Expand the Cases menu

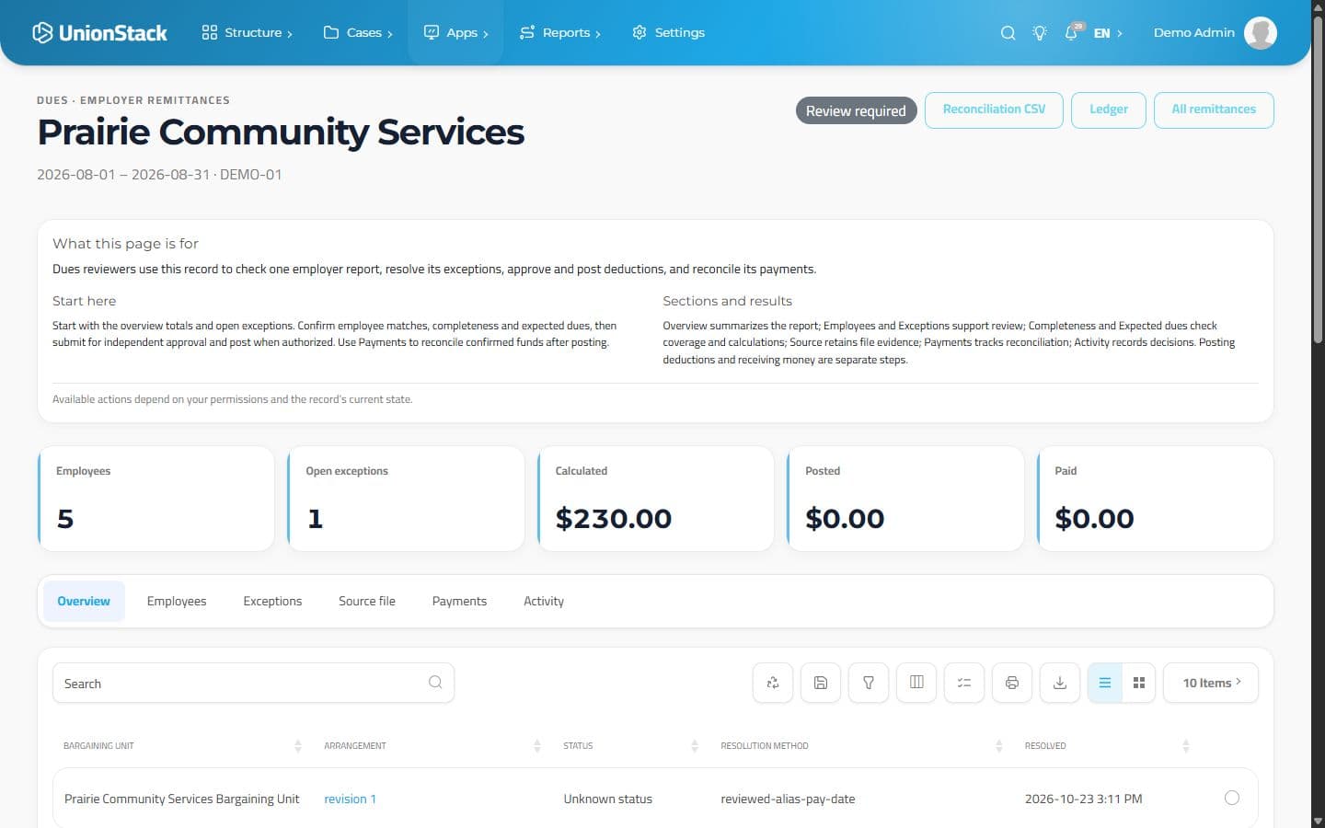tap(358, 33)
